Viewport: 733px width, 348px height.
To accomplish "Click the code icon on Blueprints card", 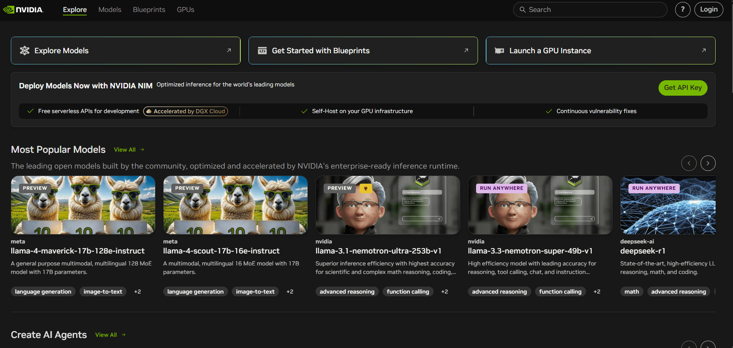I will (262, 51).
